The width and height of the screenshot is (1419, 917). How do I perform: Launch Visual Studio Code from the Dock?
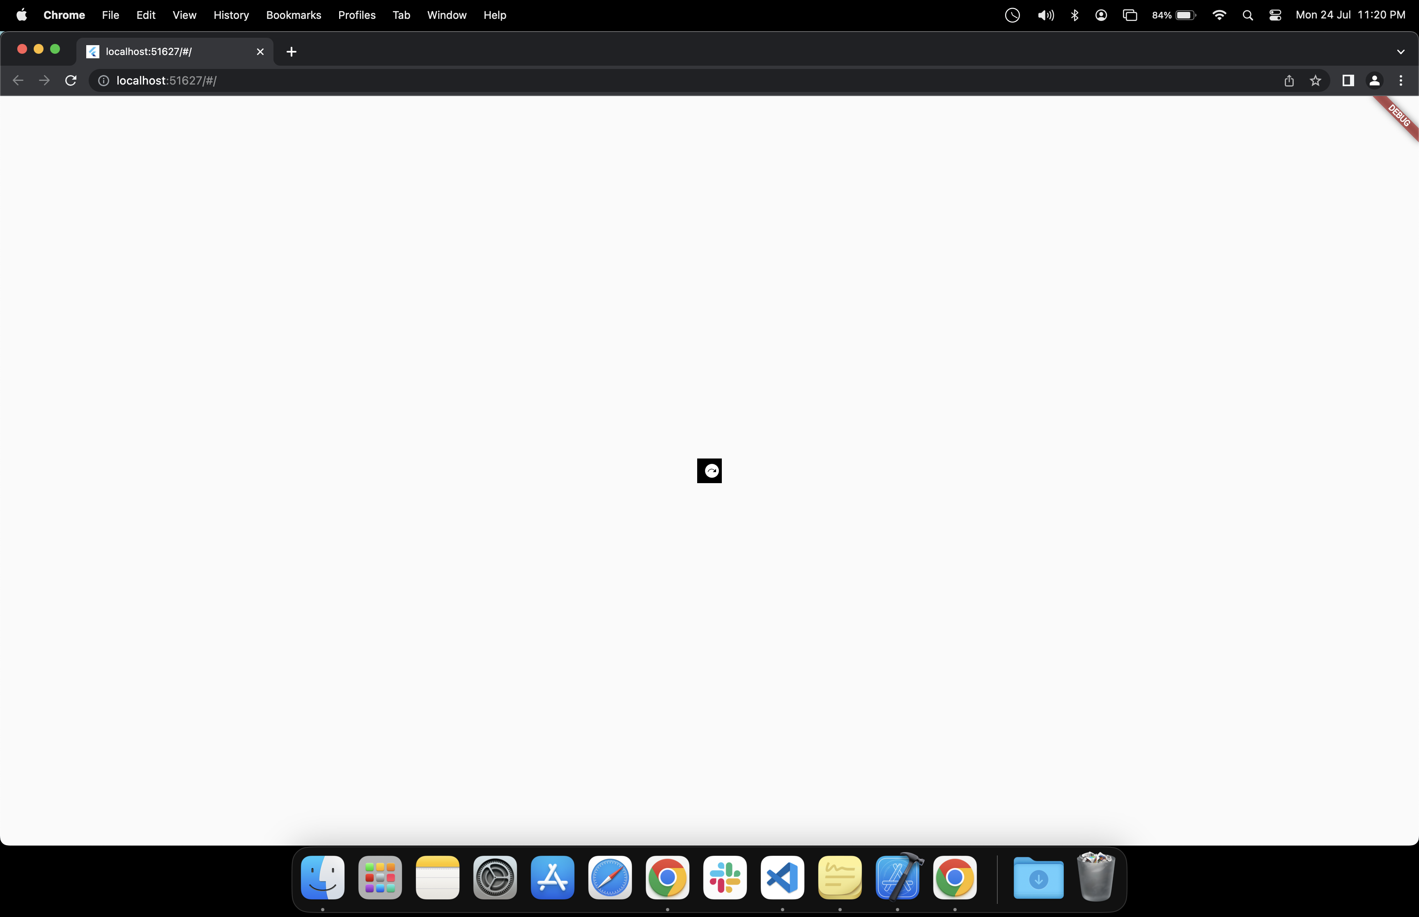tap(781, 878)
